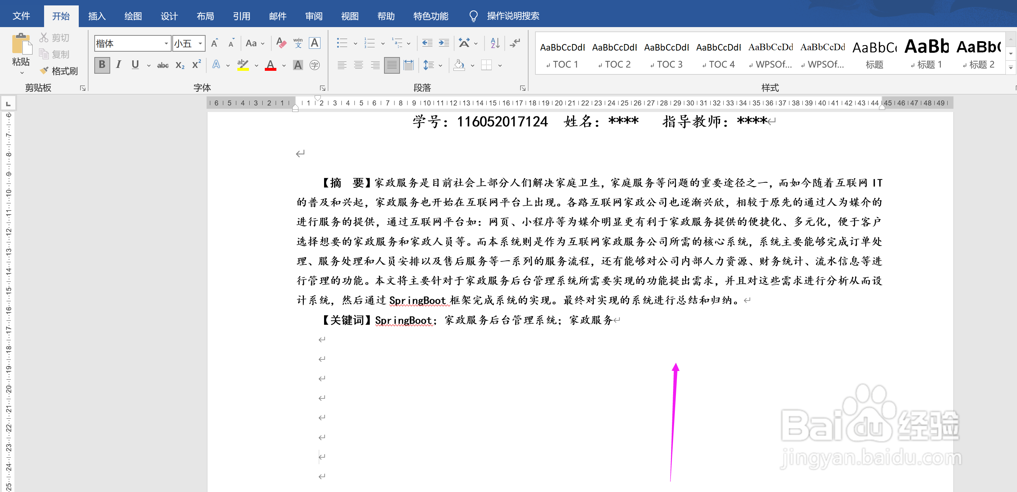Screen dimensions: 1017x492
Task: Switch to the 插入 tab
Action: (x=97, y=16)
